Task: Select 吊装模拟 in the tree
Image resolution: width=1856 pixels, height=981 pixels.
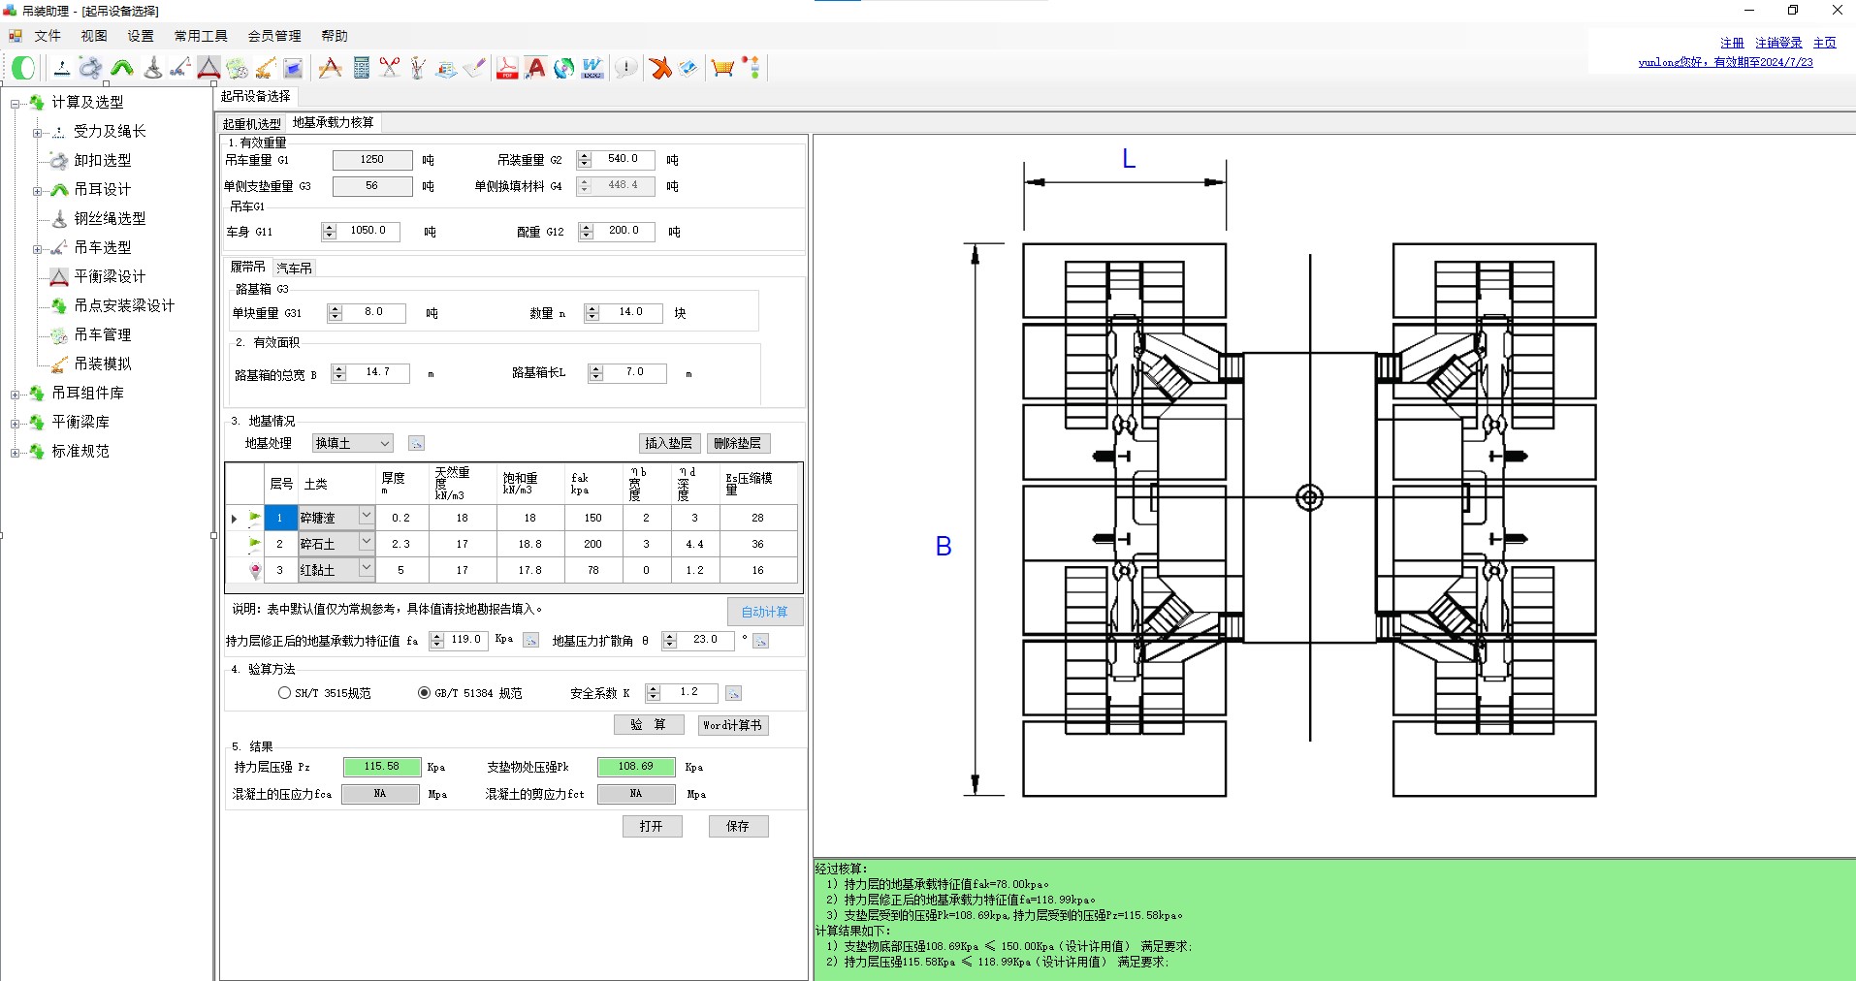Action: click(x=103, y=364)
